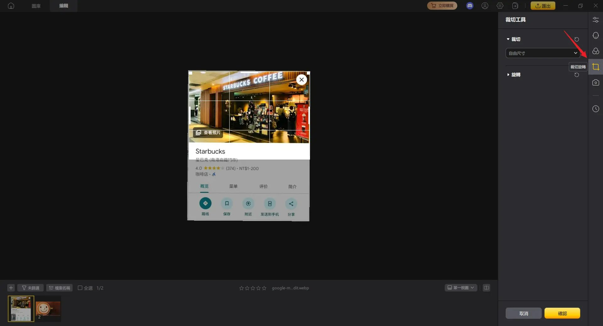Open the adjustments tool in right sidebar
The height and width of the screenshot is (326, 603).
coord(595,19)
